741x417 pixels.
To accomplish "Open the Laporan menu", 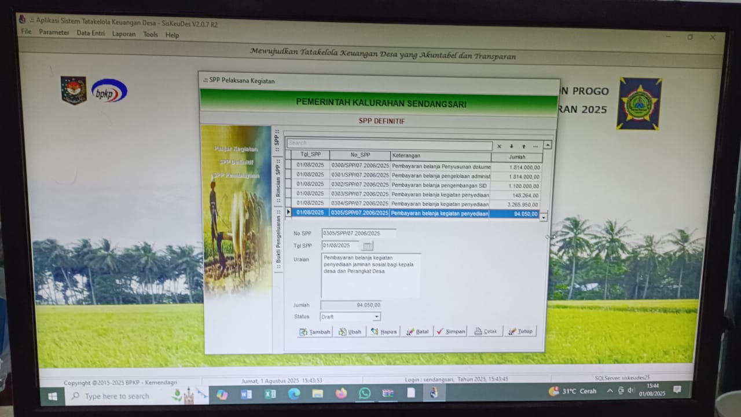I will 124,34.
